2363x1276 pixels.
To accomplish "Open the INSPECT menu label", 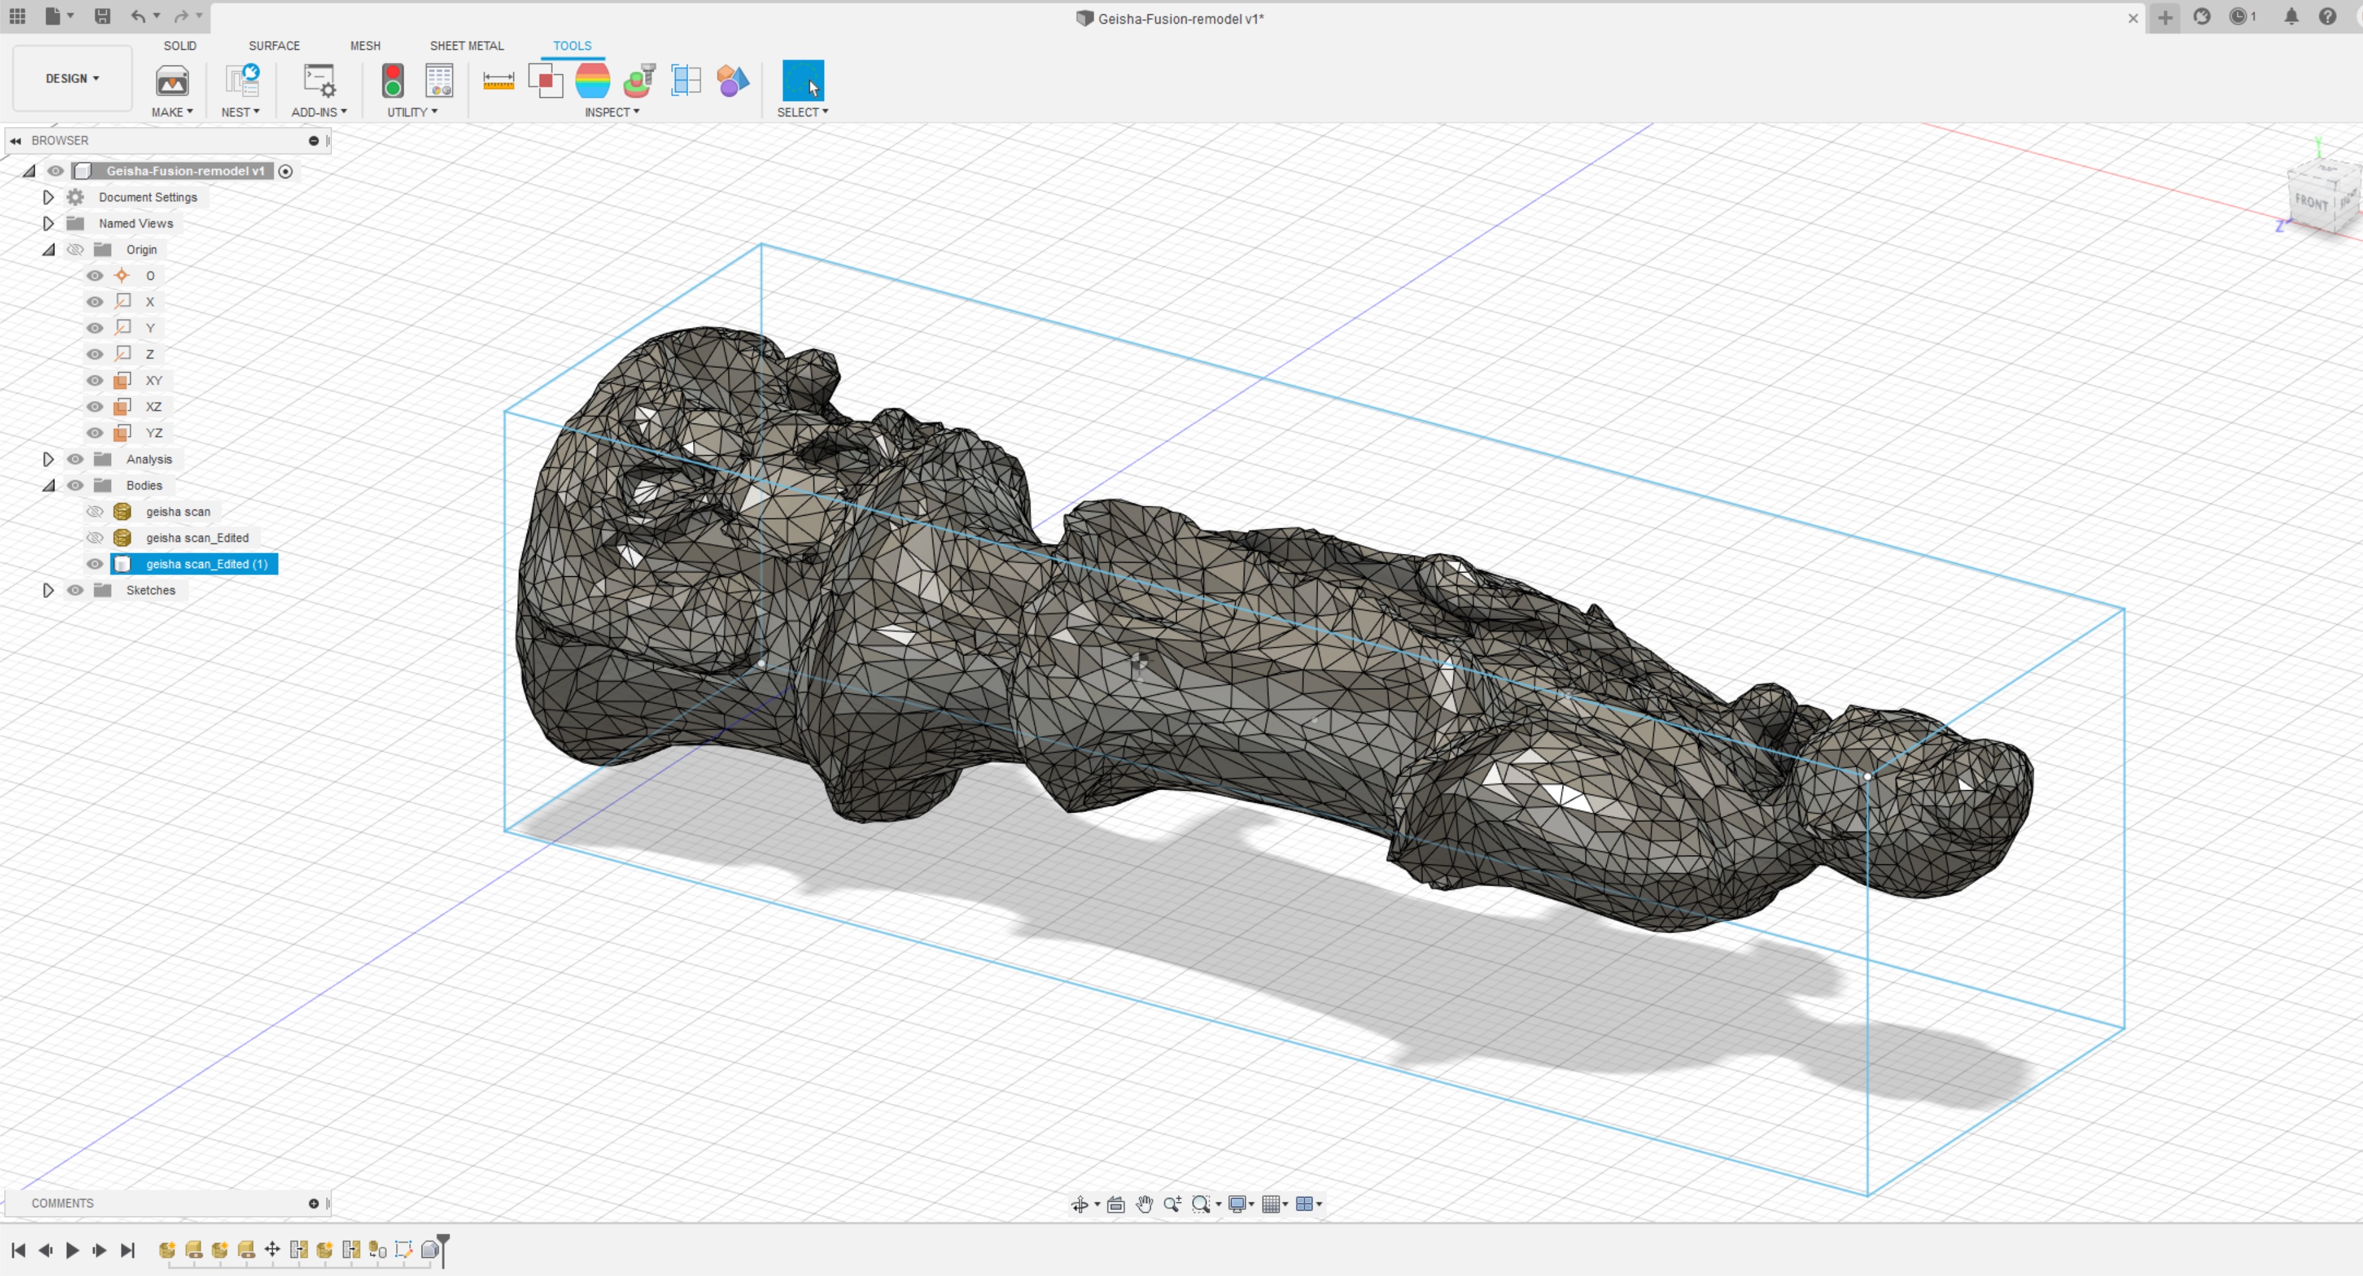I will (x=612, y=112).
